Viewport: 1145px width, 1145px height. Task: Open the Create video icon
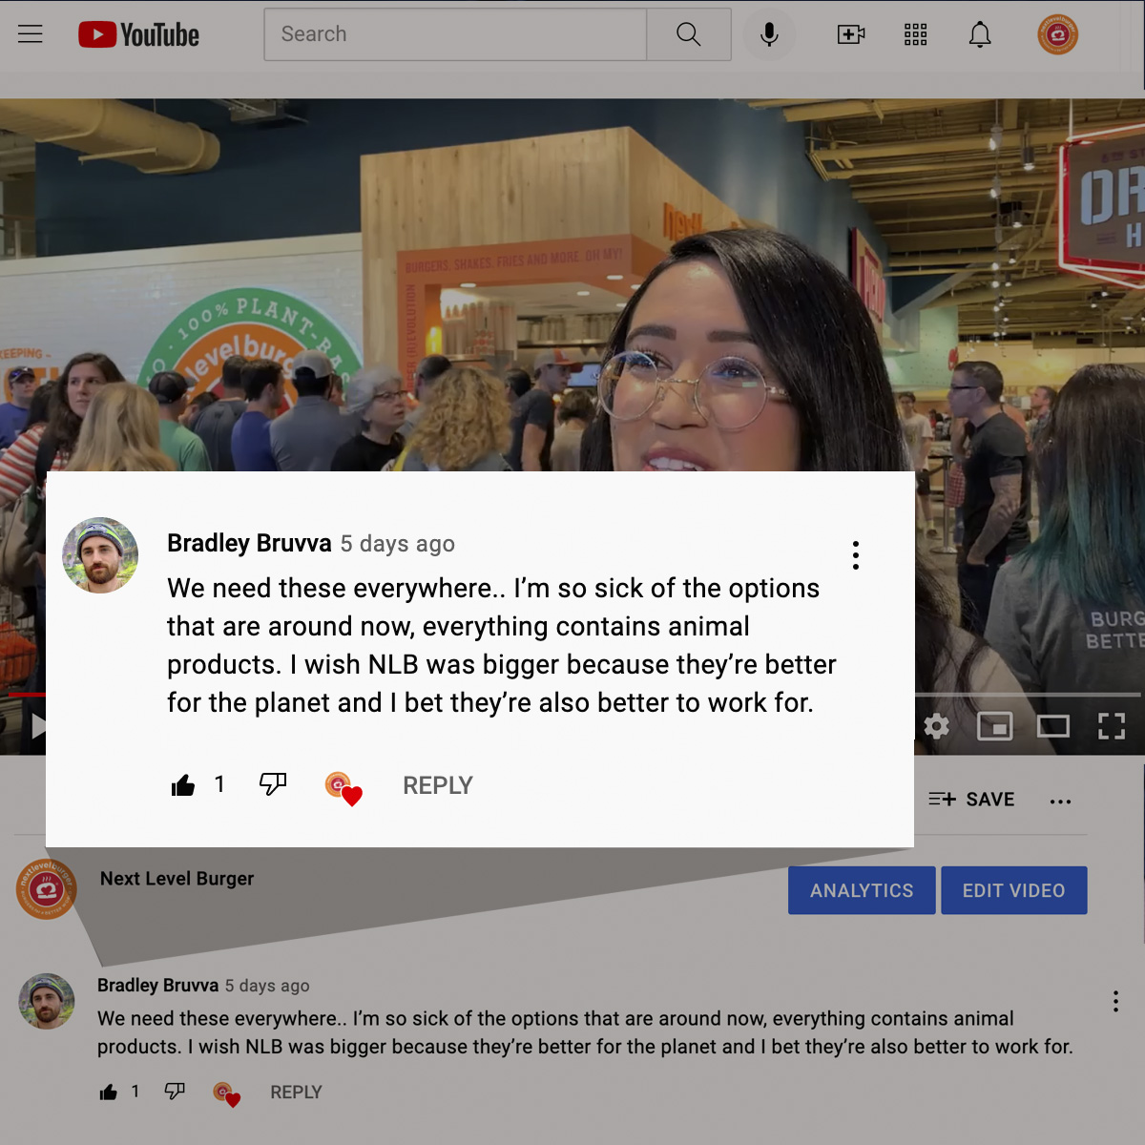[851, 34]
